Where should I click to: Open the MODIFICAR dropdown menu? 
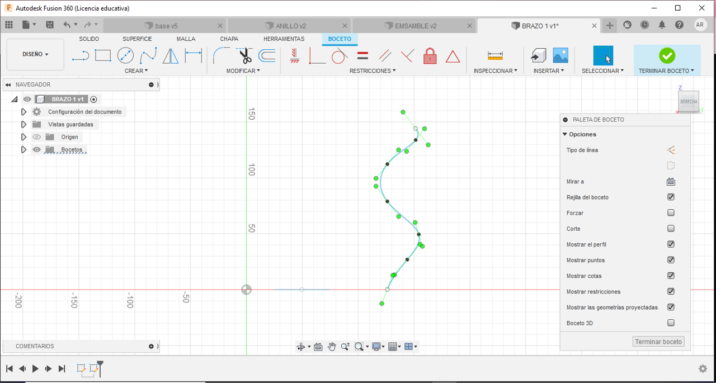tap(243, 71)
